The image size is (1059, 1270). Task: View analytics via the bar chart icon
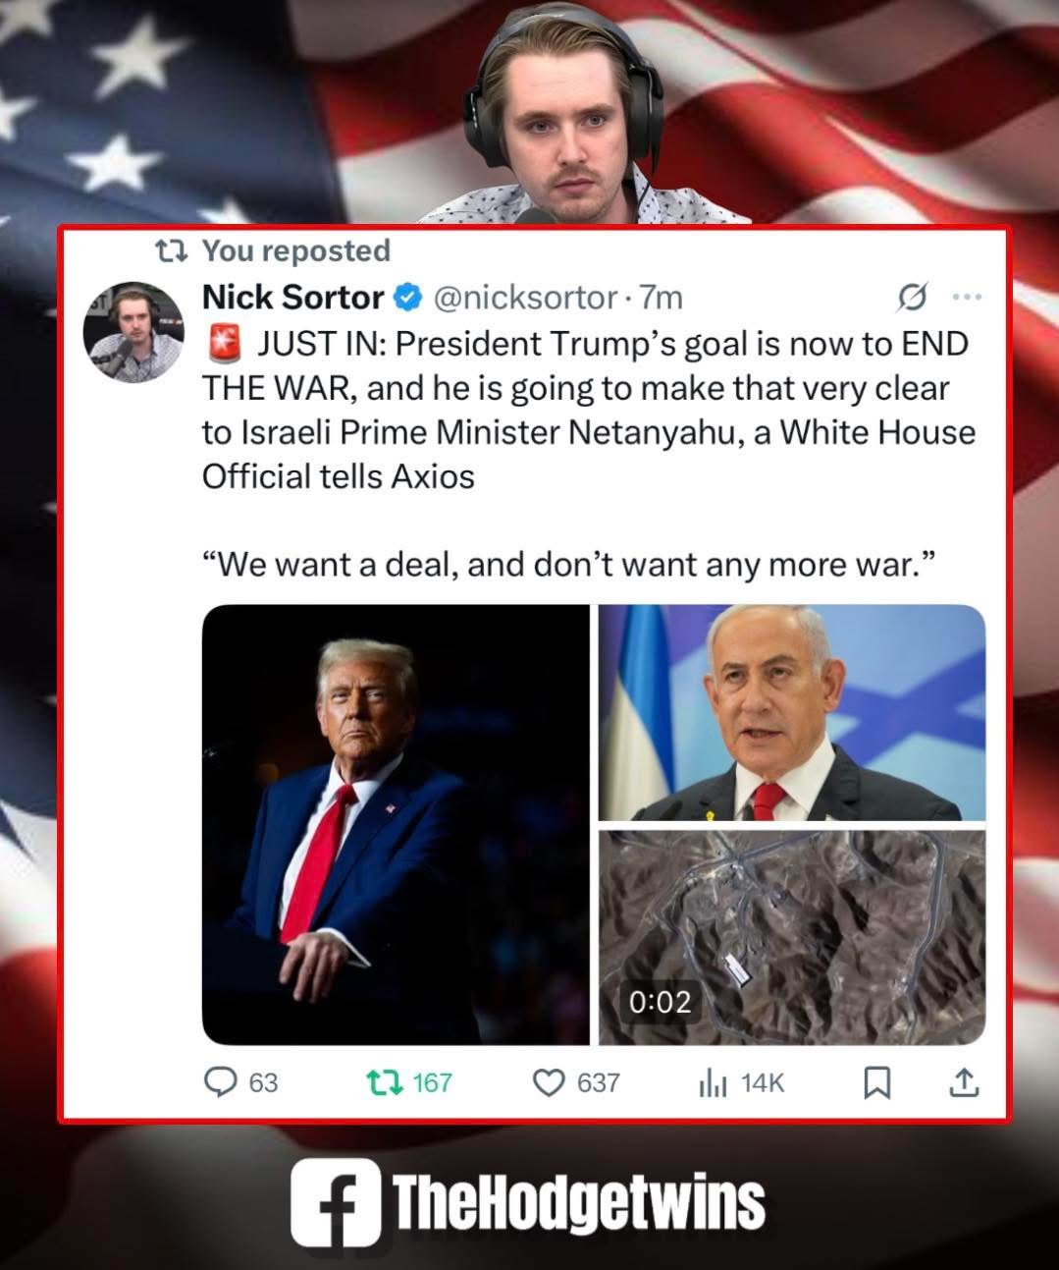tap(713, 1082)
